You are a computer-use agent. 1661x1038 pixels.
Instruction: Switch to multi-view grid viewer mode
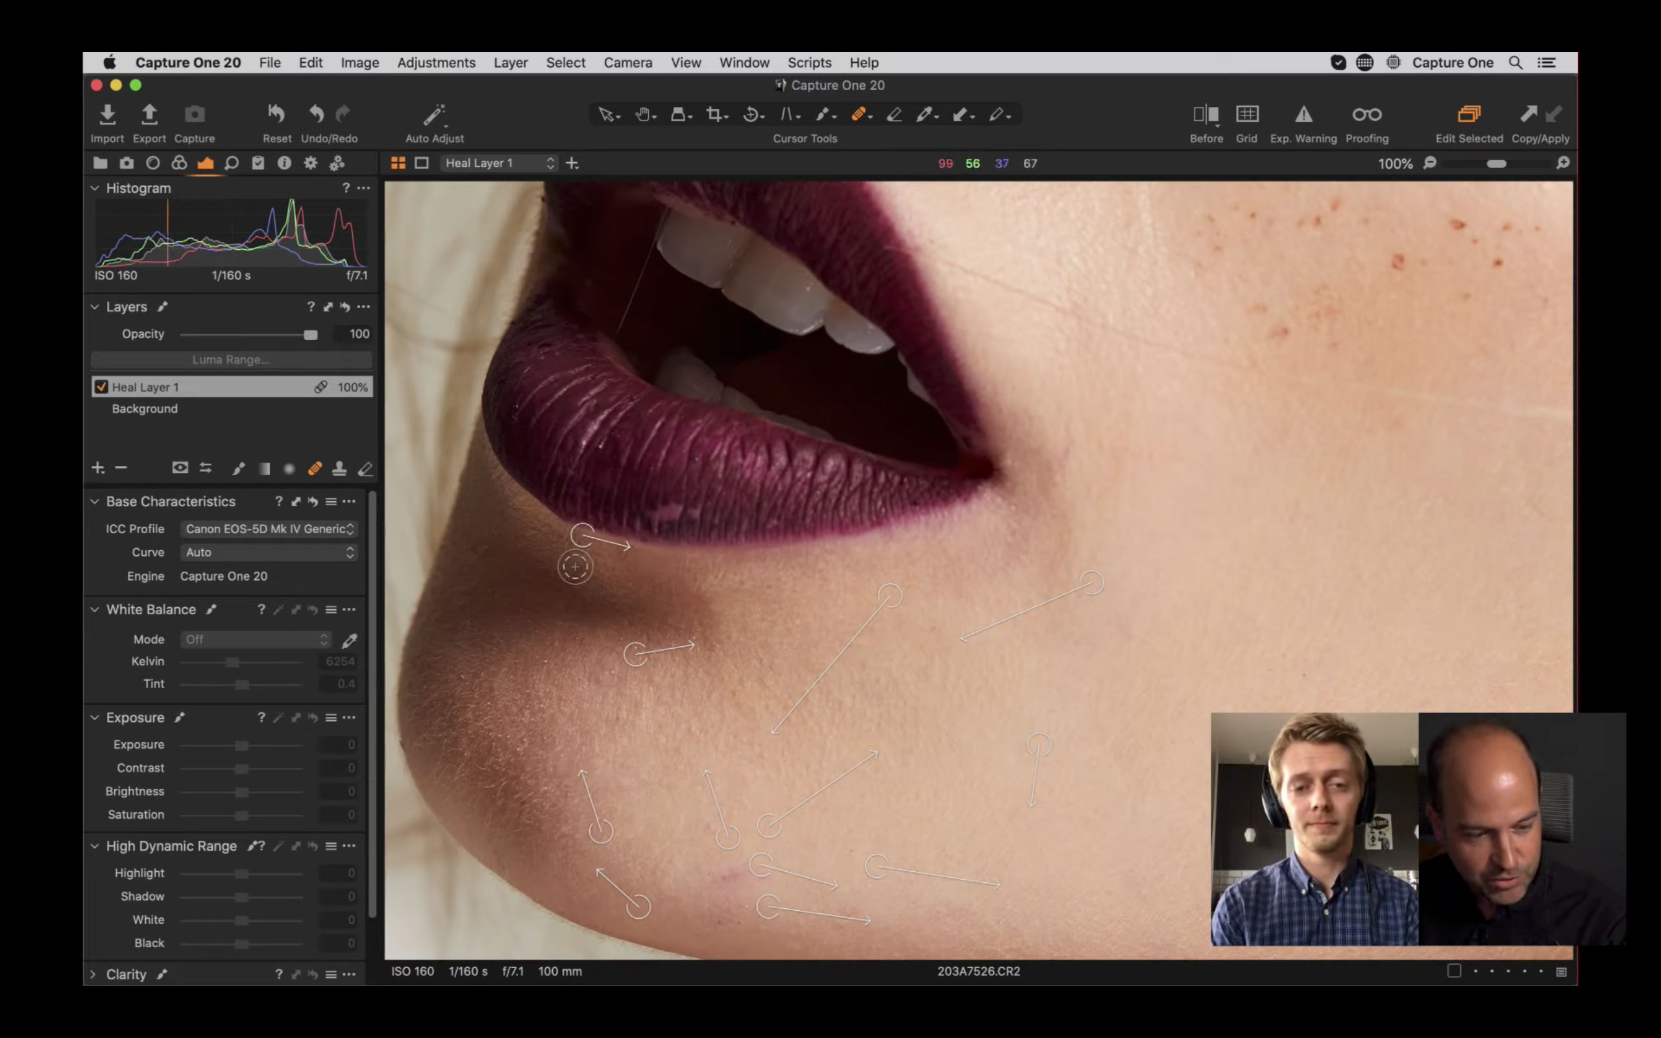tap(398, 163)
